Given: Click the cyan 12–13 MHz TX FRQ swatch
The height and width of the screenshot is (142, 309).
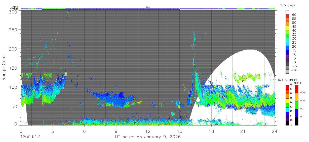Looking at the screenshot, I should pyautogui.click(x=287, y=110).
